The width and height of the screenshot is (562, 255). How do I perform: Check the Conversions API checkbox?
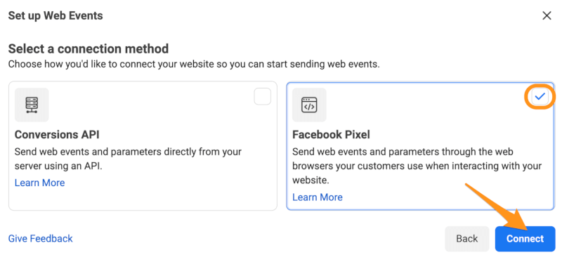(262, 96)
